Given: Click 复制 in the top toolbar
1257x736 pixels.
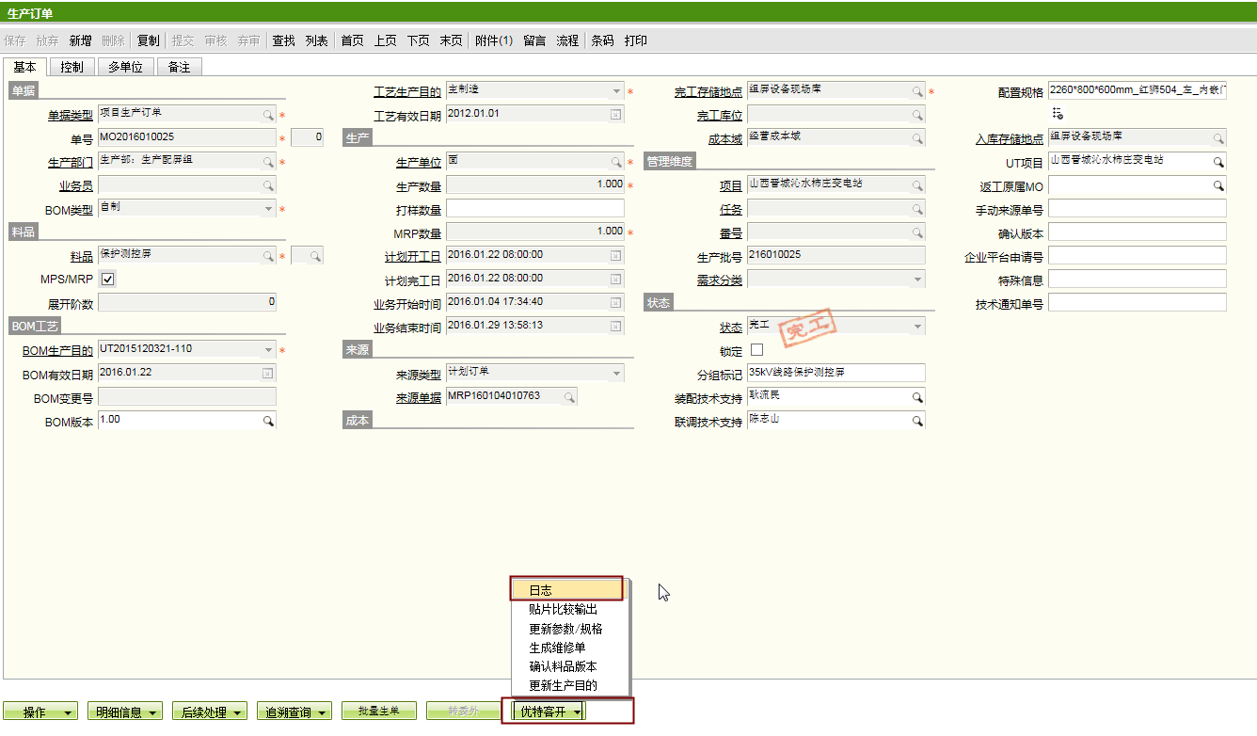Looking at the screenshot, I should 148,40.
